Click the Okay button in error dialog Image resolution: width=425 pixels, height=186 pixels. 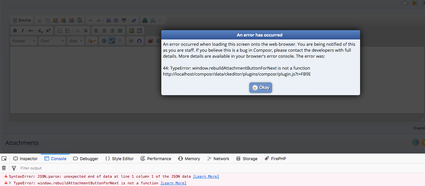pyautogui.click(x=261, y=88)
